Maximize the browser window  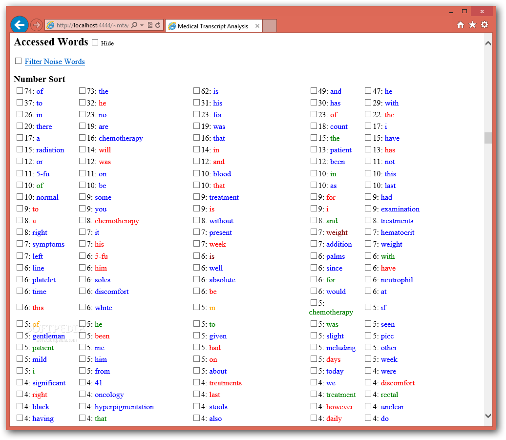(x=464, y=12)
